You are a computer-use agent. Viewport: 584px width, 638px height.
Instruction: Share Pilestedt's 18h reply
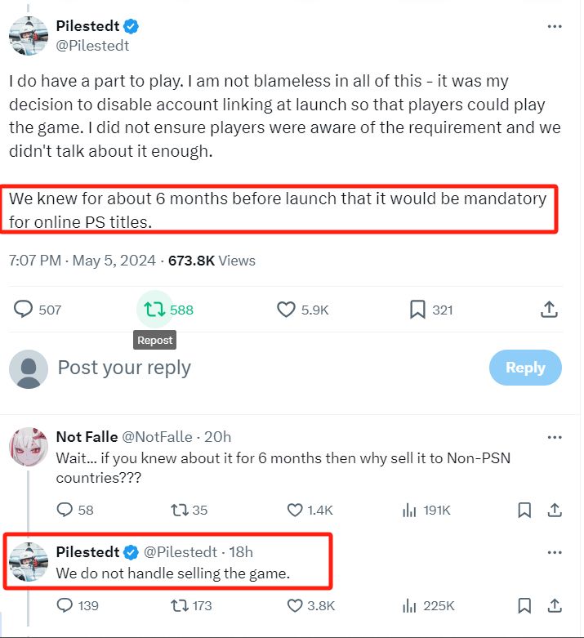point(555,605)
